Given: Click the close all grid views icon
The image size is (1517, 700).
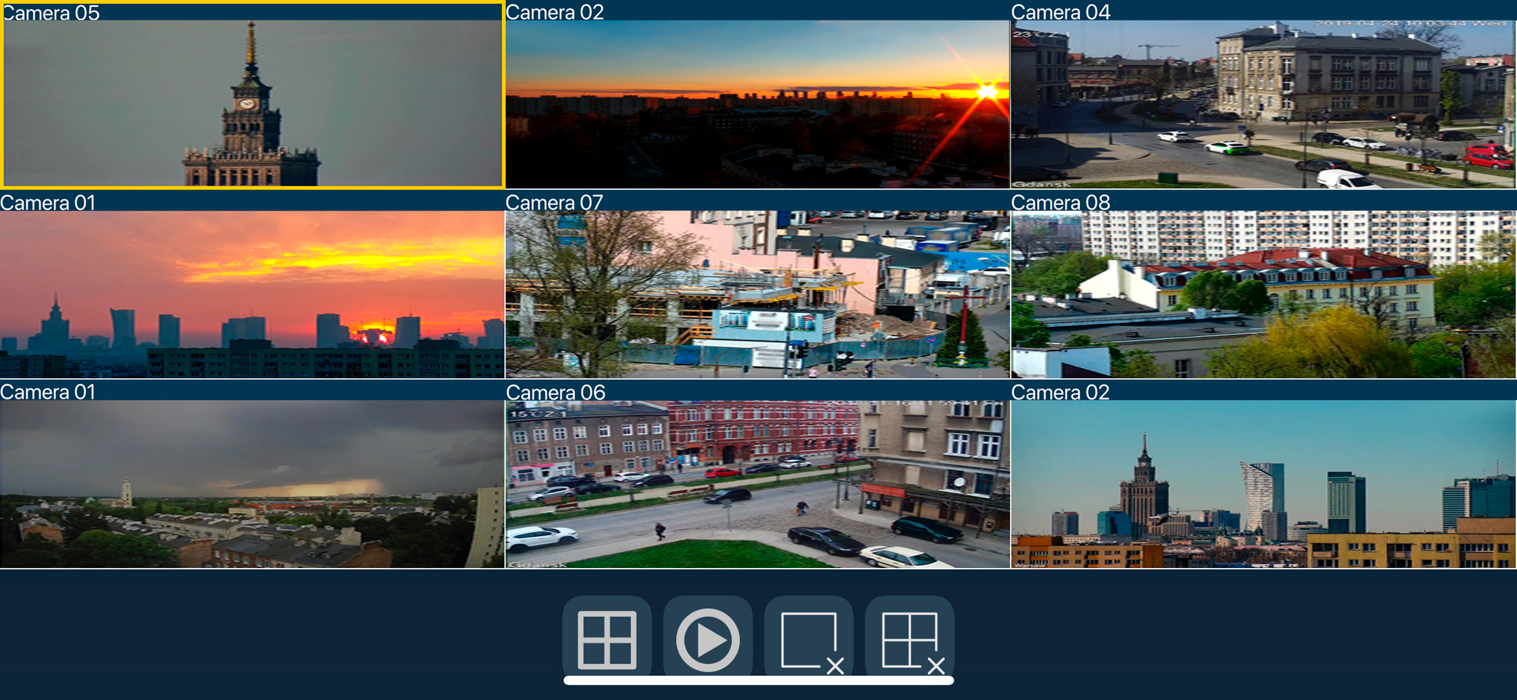Looking at the screenshot, I should click(x=910, y=640).
